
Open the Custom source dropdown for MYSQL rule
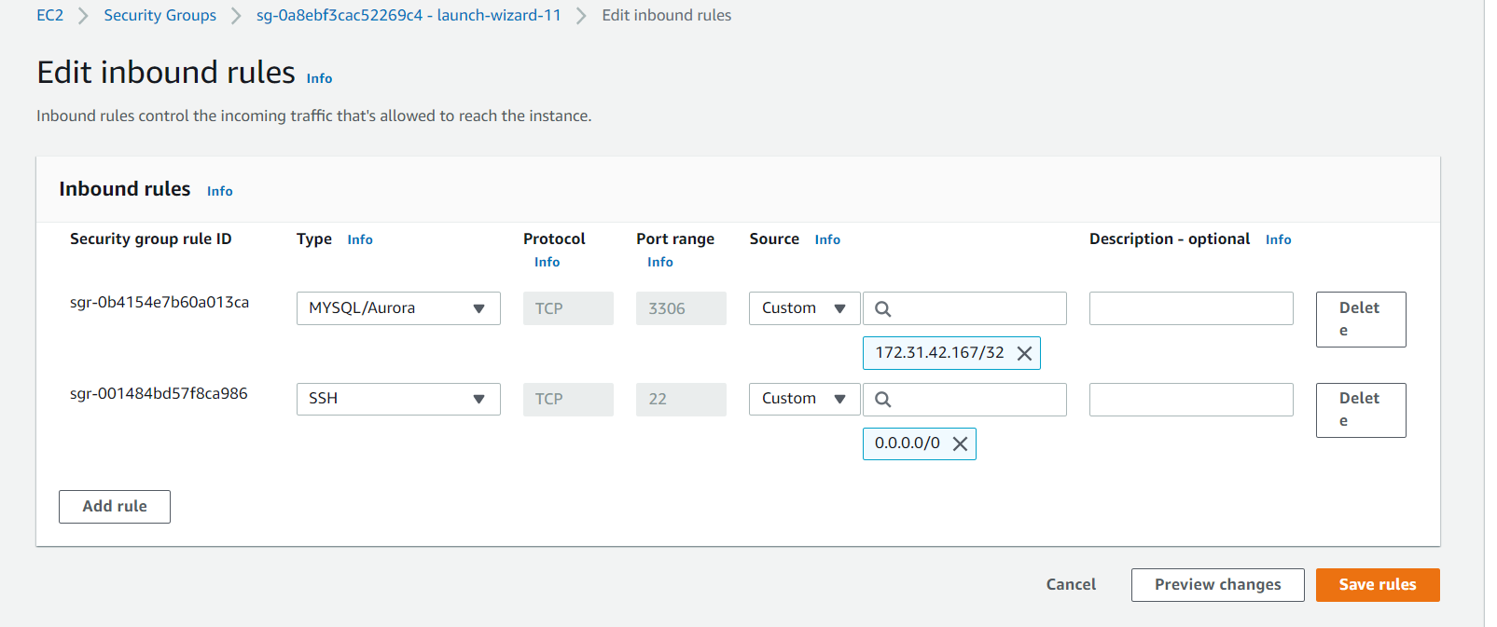click(804, 308)
